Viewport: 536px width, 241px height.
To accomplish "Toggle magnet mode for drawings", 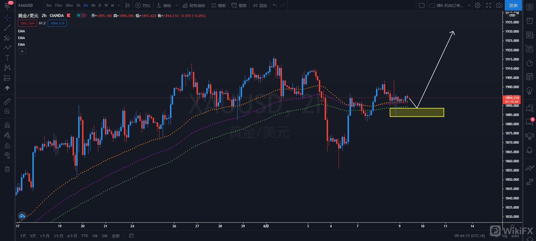I will pyautogui.click(x=7, y=125).
